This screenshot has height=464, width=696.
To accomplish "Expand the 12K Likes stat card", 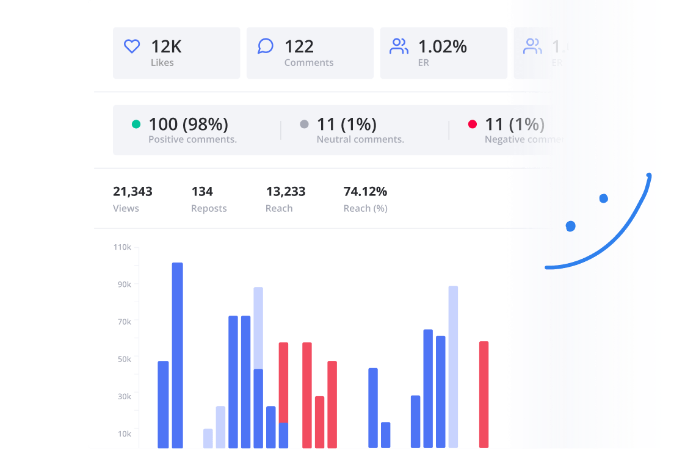I will click(x=176, y=53).
